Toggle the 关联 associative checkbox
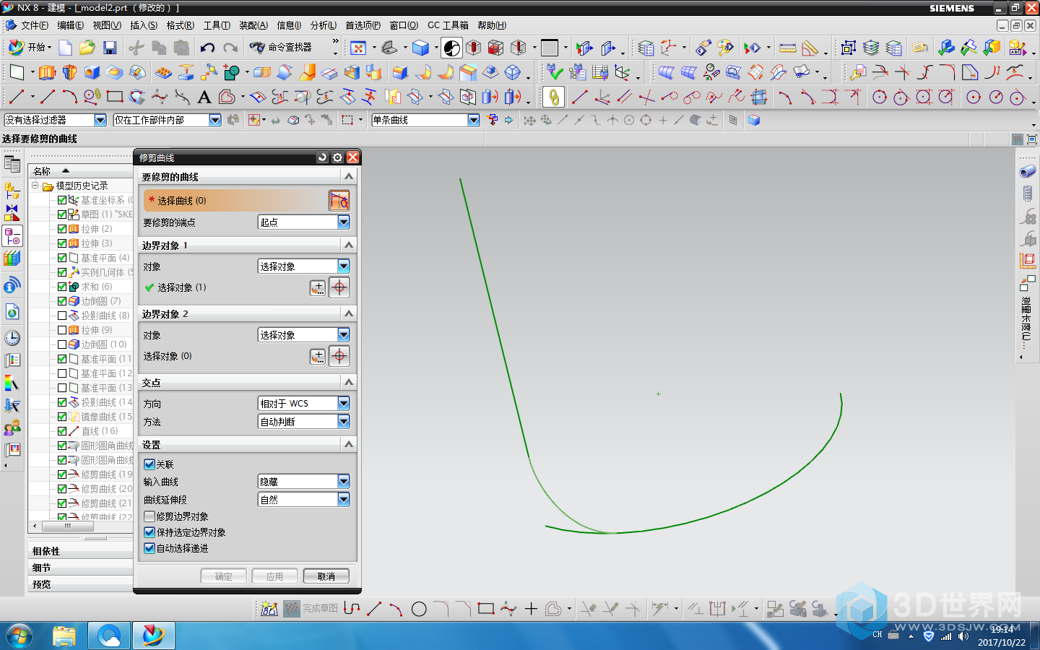Screen dimensions: 1040x650 pos(149,464)
